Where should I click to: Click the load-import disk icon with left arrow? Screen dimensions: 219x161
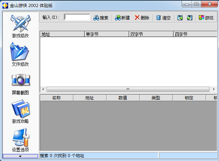(189, 18)
